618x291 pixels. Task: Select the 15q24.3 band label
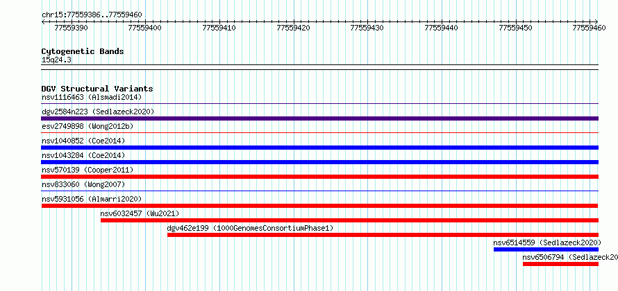point(56,60)
